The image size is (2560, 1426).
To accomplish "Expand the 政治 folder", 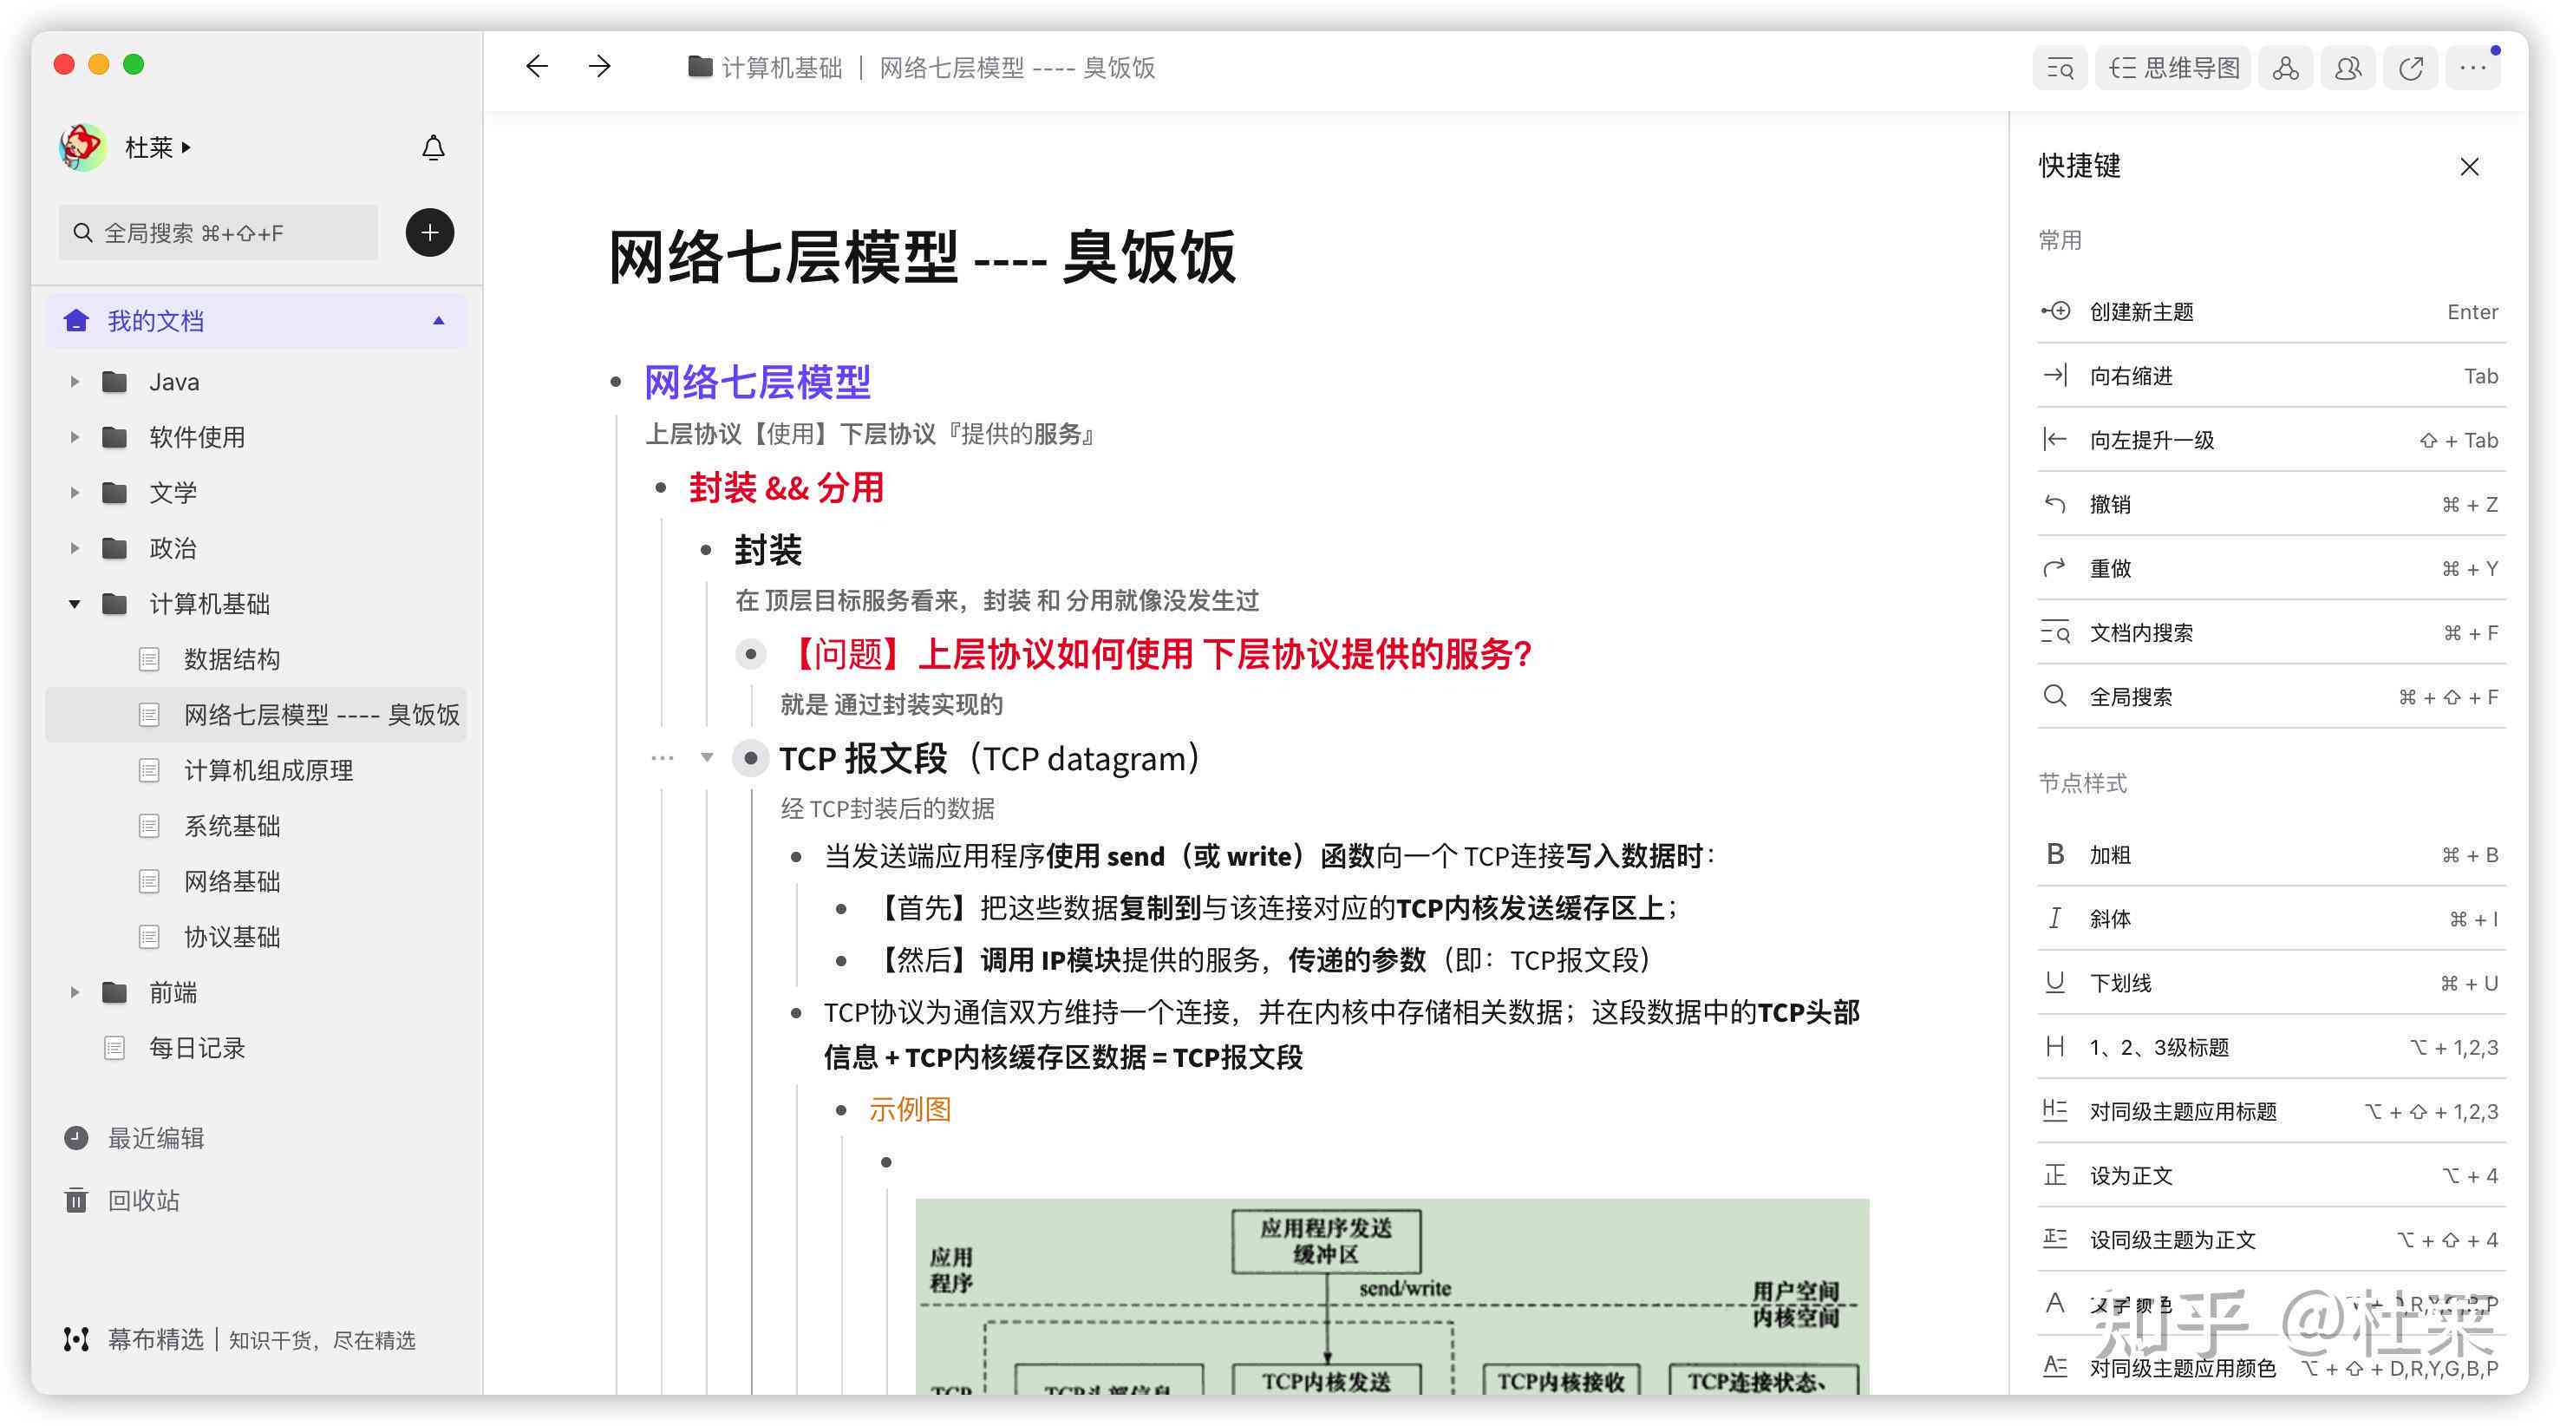I will coord(75,548).
